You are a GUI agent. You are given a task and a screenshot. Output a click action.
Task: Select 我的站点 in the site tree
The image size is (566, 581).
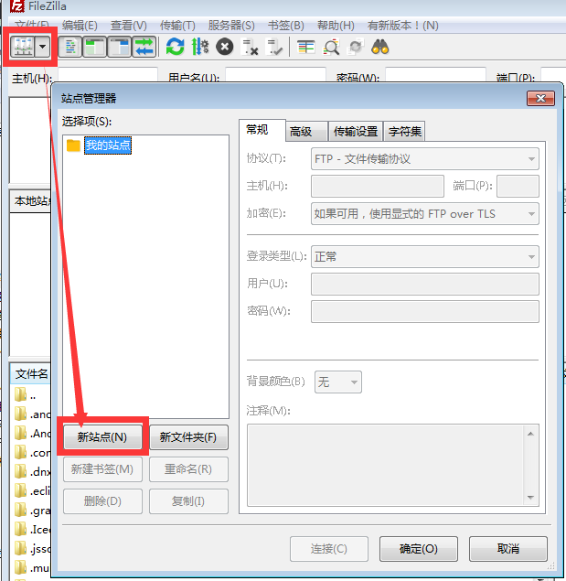click(x=108, y=145)
